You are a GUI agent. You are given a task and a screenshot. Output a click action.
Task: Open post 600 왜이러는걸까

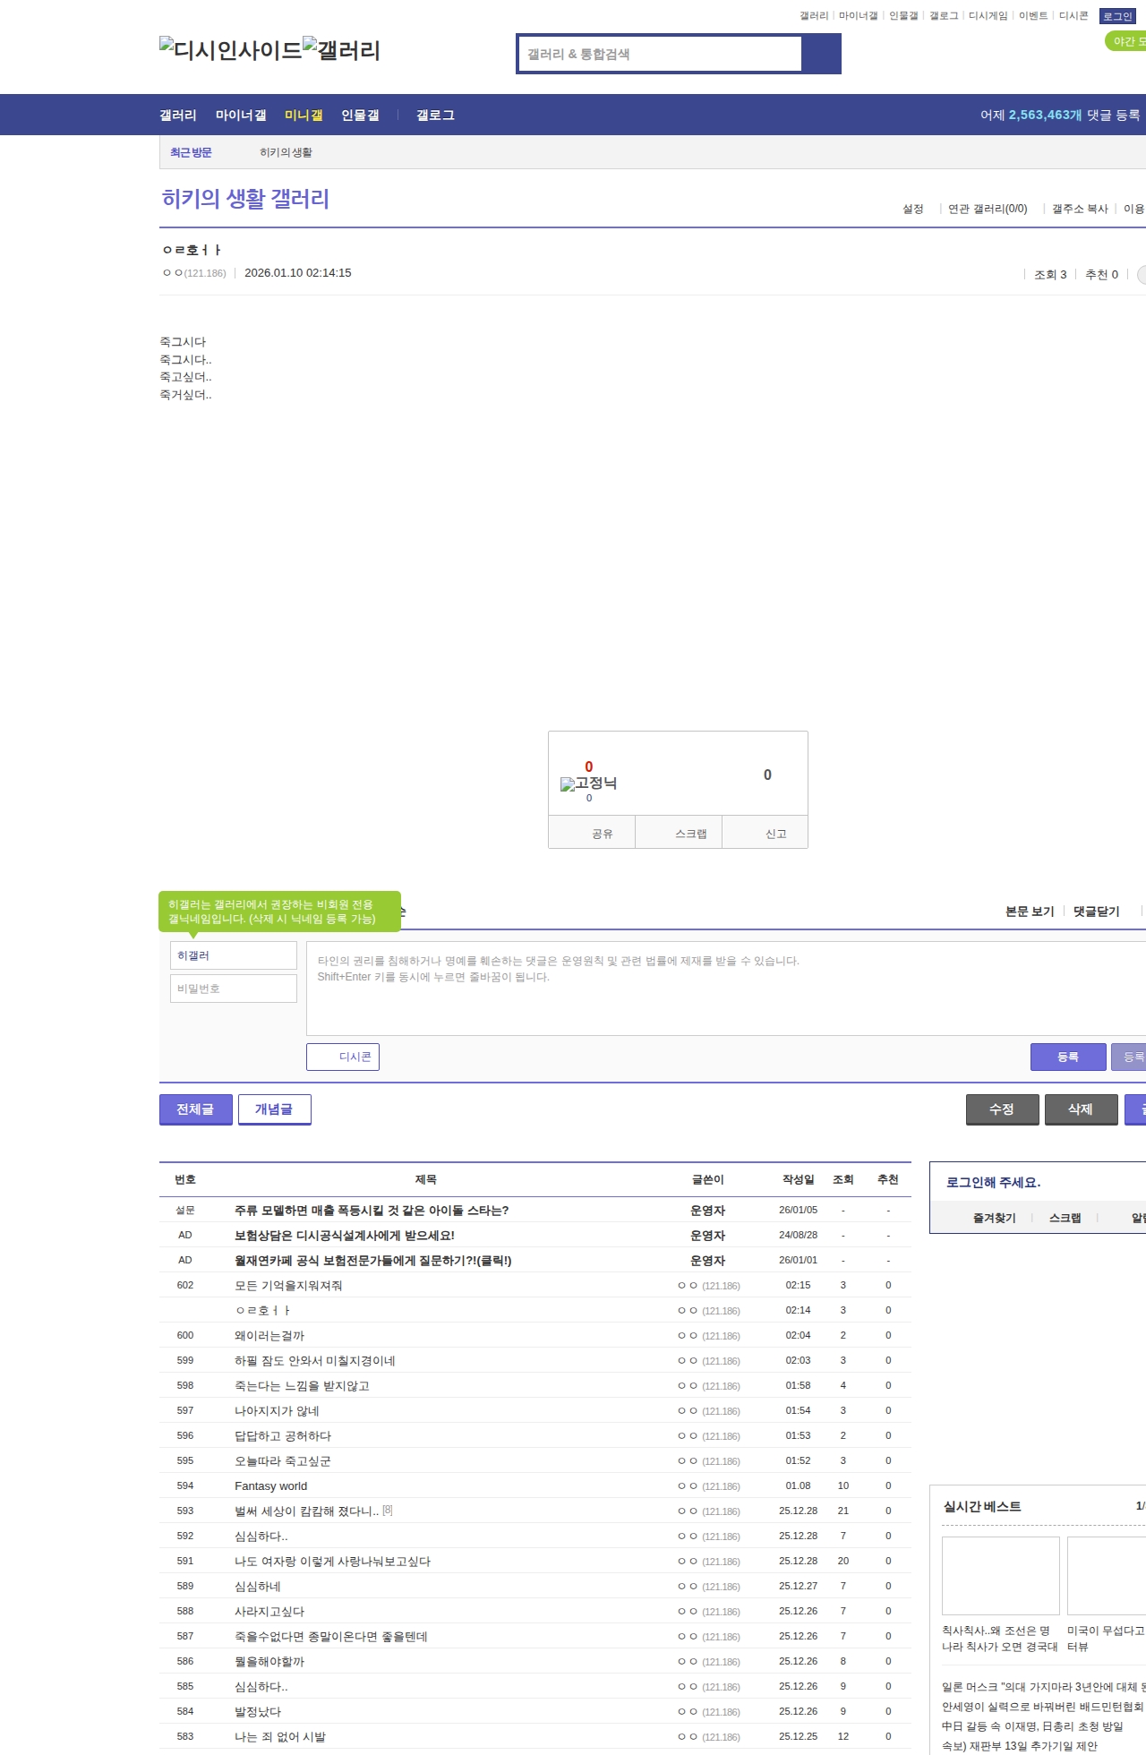tap(269, 1335)
